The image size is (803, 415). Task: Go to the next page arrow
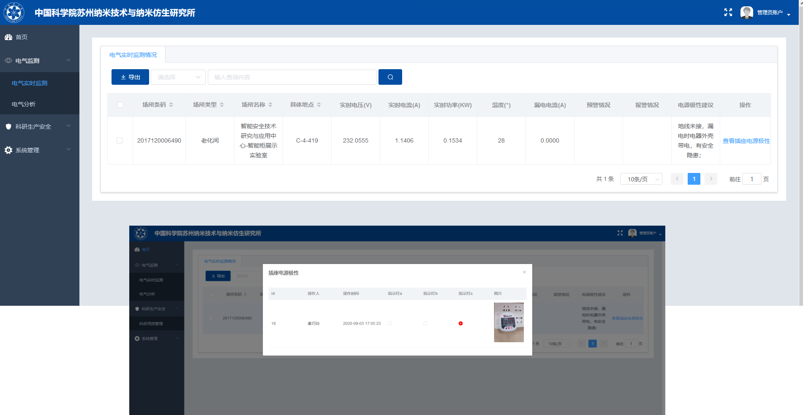(711, 179)
